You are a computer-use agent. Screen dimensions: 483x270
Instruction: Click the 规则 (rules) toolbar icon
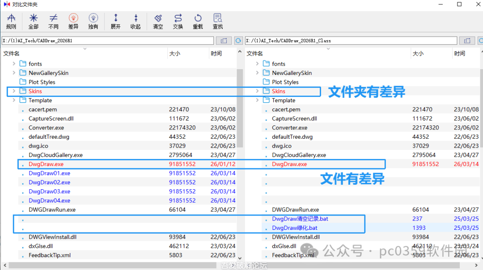coord(11,21)
